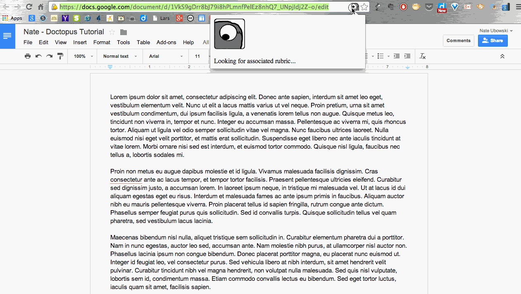This screenshot has height=294, width=521.
Task: Open the Help menu
Action: (x=188, y=42)
